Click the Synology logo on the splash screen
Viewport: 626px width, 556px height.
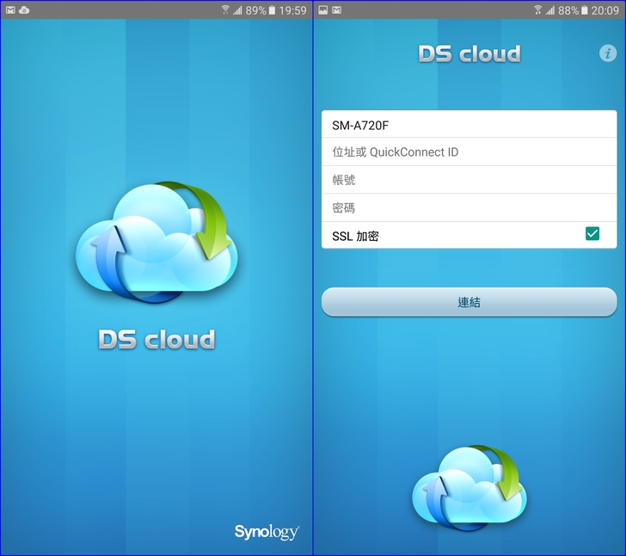pos(266,532)
